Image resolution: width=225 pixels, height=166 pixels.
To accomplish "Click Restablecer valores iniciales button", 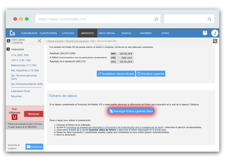I will 116,74.
